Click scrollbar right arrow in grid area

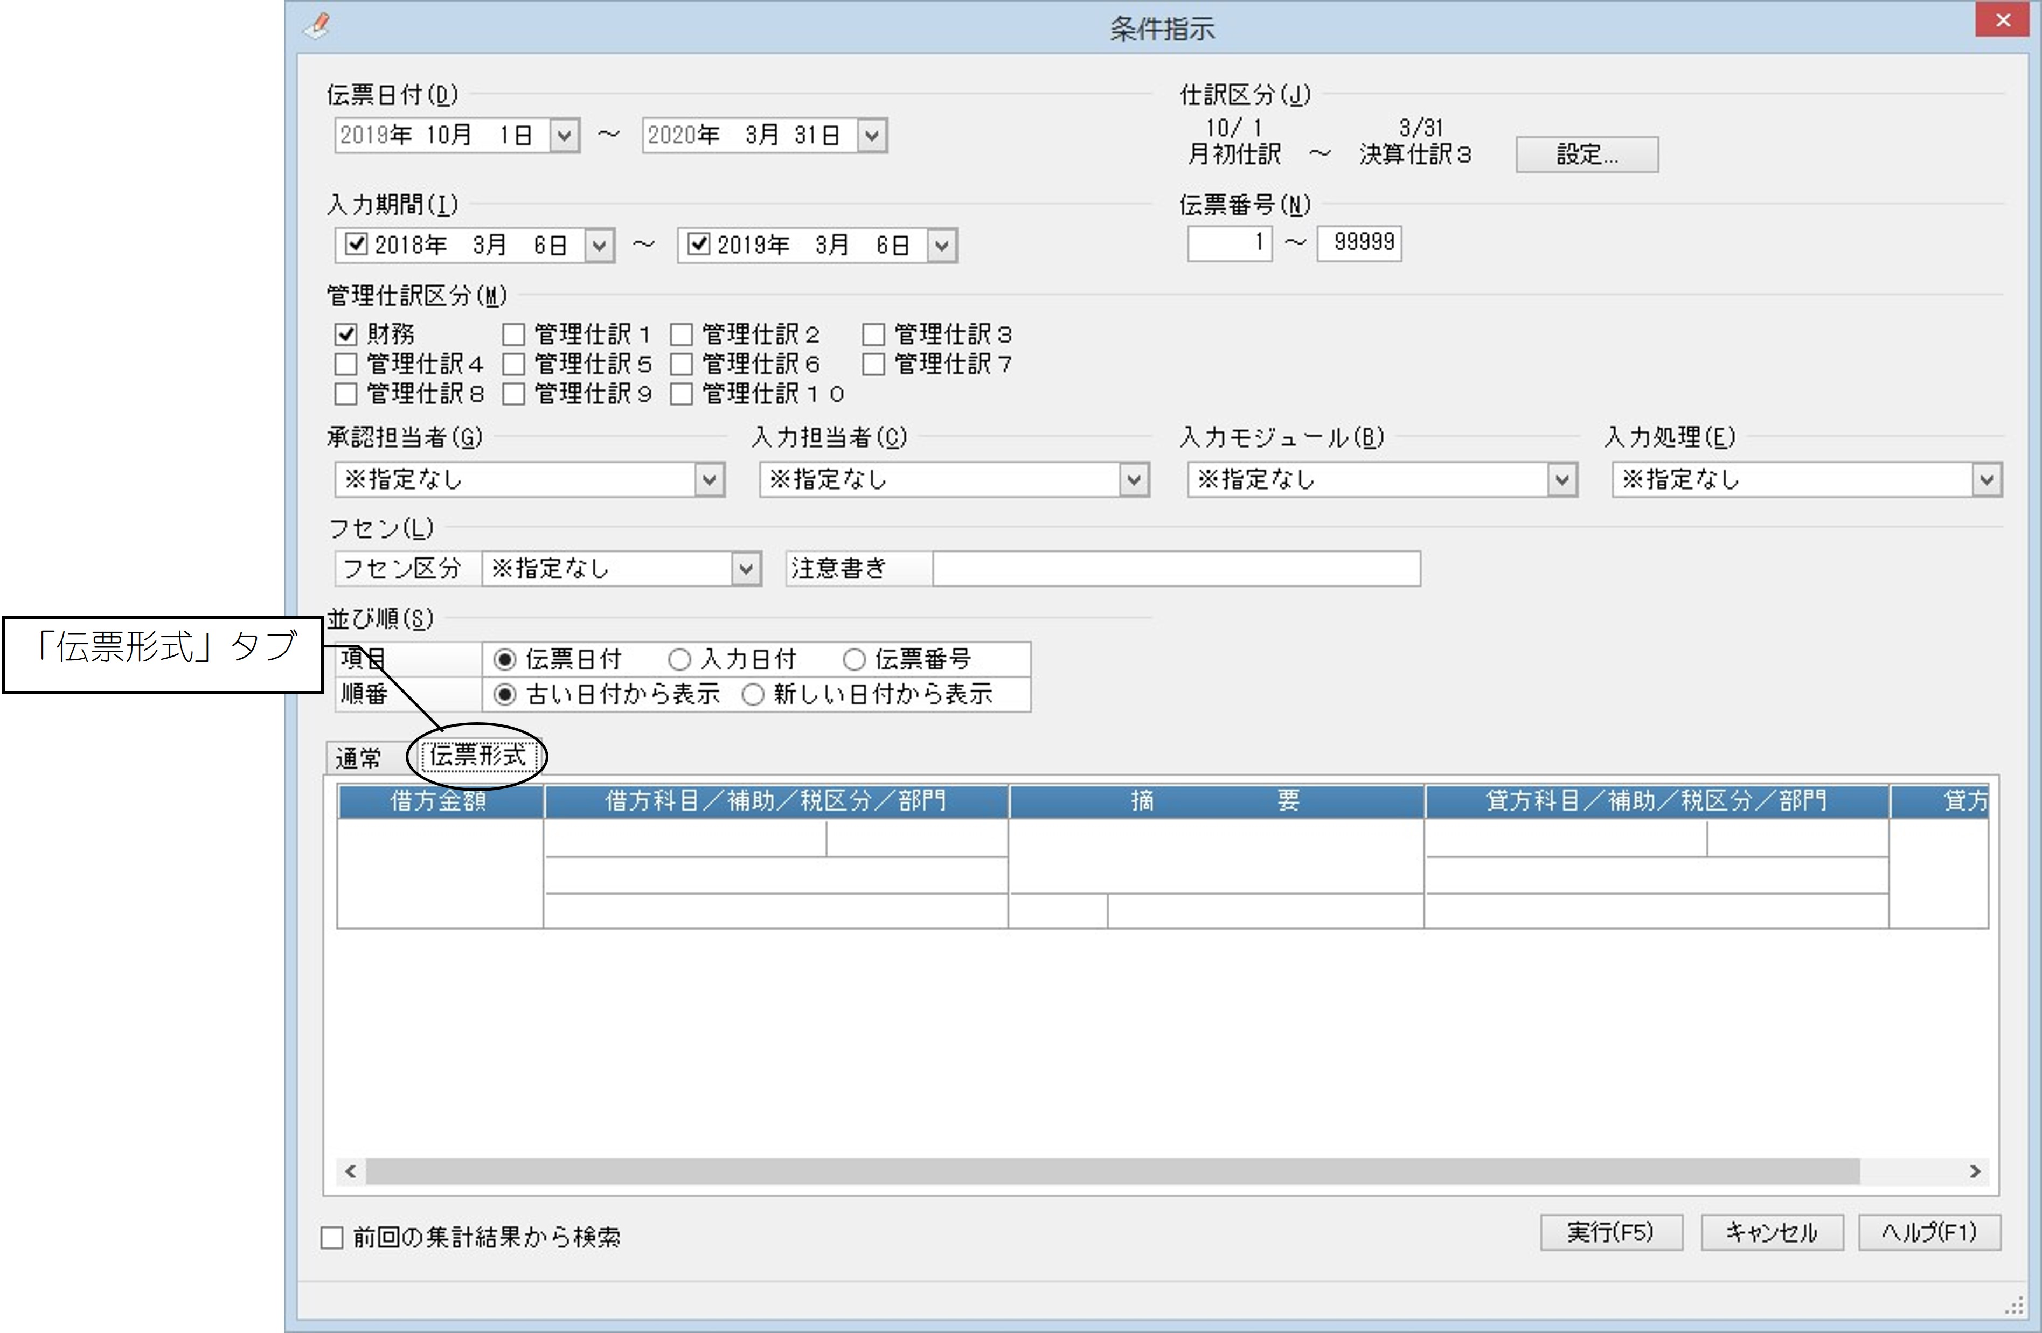[x=1974, y=1171]
